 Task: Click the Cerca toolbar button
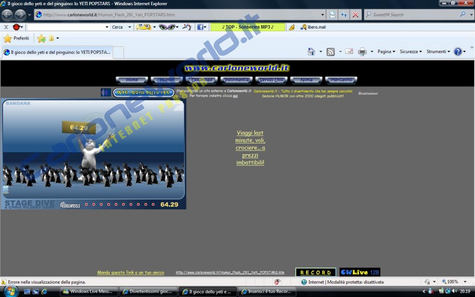[x=117, y=27]
